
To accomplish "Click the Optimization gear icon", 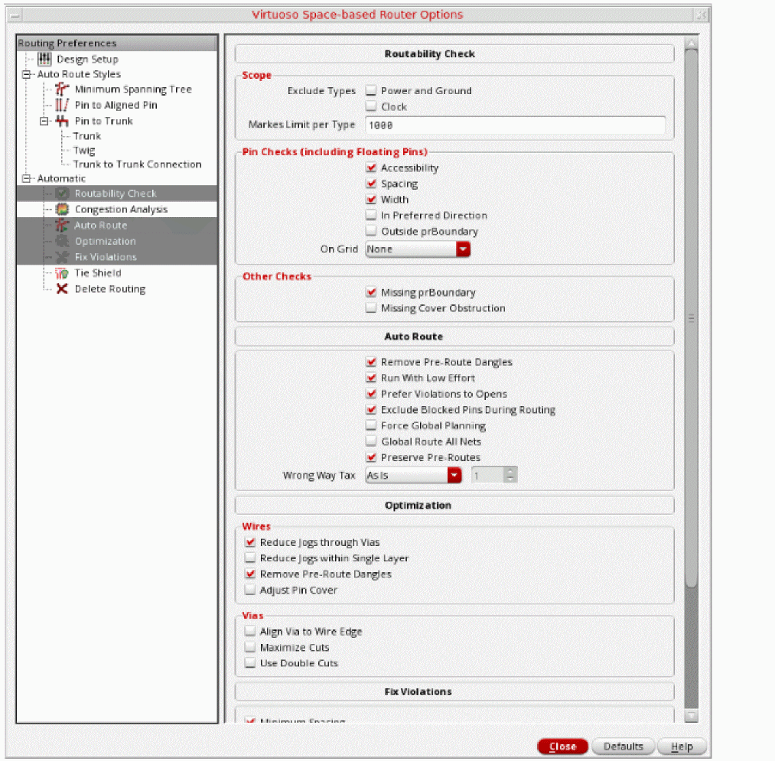I will click(x=62, y=241).
